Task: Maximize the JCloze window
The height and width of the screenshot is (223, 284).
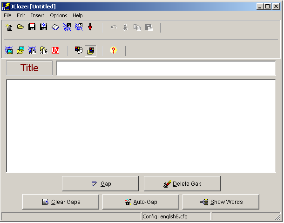Action: 268,7
